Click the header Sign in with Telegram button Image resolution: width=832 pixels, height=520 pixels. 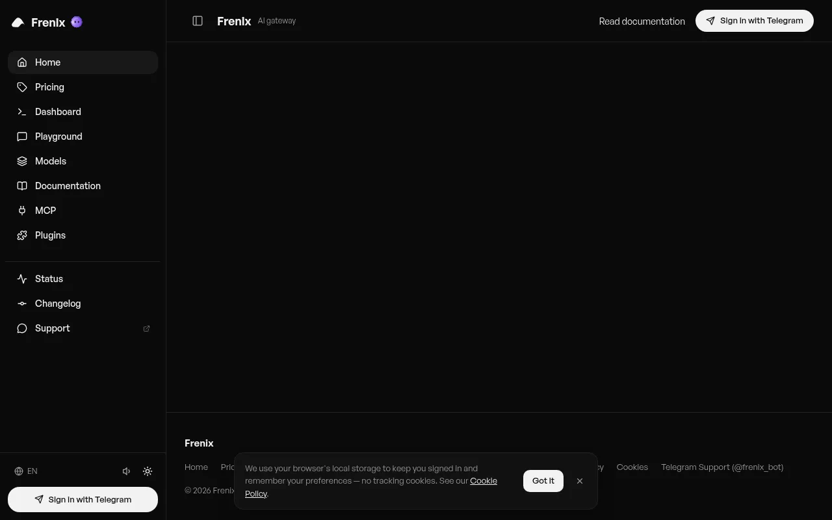point(755,21)
